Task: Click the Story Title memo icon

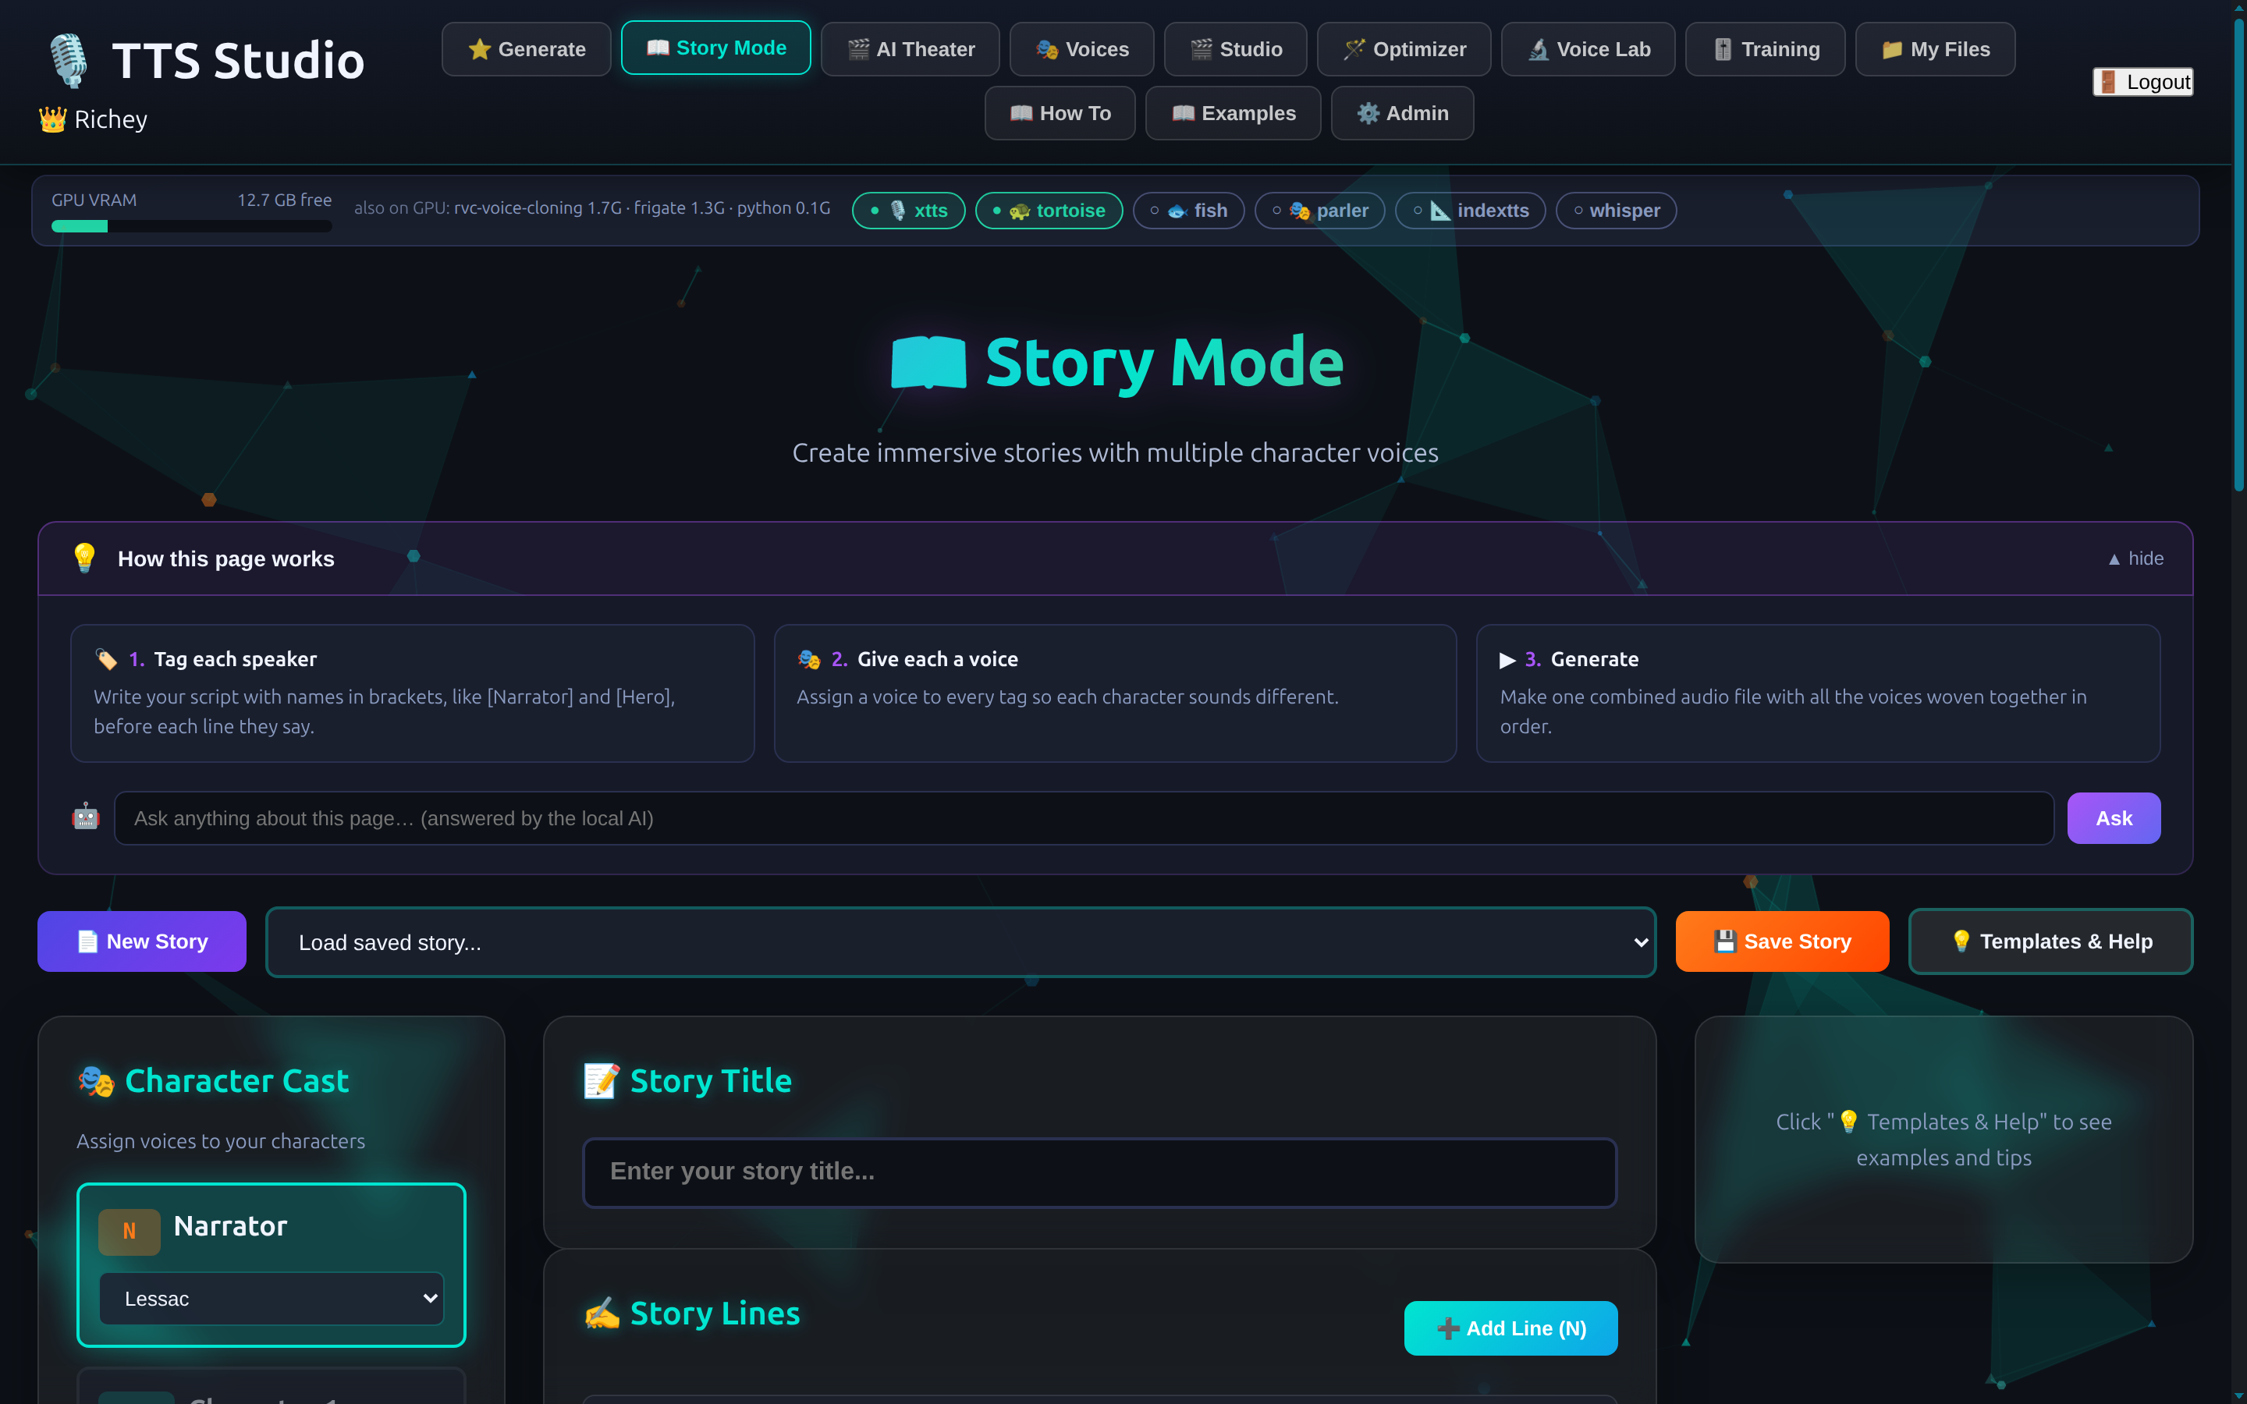Action: coord(602,1081)
